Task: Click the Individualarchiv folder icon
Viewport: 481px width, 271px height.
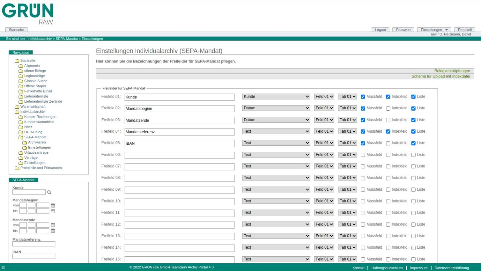Action: coord(17,112)
